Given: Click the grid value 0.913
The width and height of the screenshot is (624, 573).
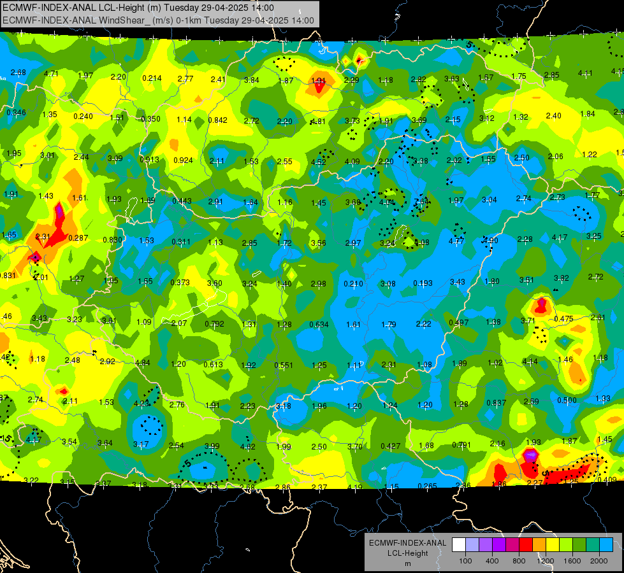Looking at the screenshot, I should pyautogui.click(x=149, y=159).
